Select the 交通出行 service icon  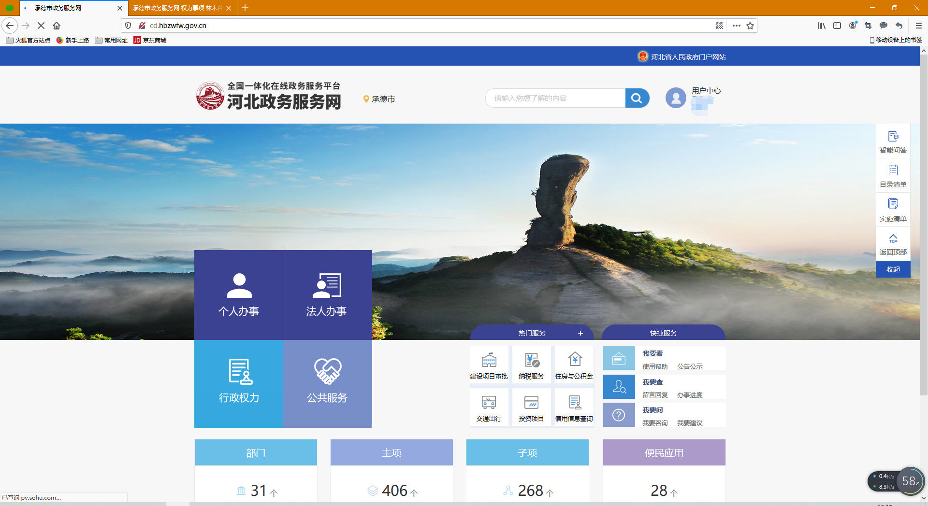coord(489,408)
